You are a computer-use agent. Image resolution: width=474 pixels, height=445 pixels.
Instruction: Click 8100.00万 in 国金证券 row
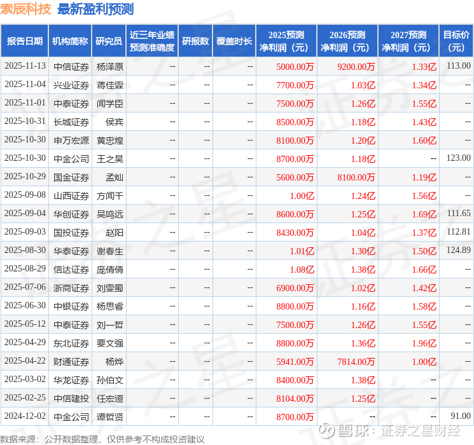(356, 177)
